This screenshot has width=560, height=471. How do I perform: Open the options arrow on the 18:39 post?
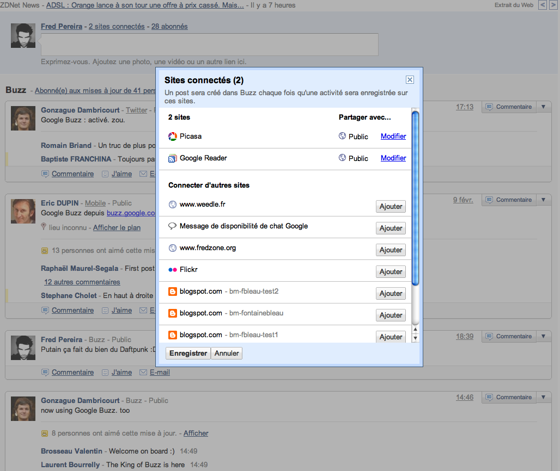point(543,337)
